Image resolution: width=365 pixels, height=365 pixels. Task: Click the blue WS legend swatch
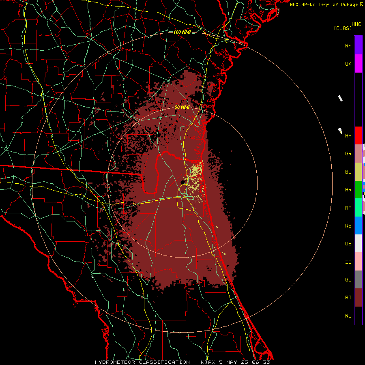click(358, 225)
